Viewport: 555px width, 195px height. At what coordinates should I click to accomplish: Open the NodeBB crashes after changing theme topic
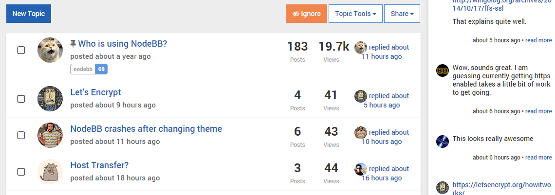pos(146,129)
